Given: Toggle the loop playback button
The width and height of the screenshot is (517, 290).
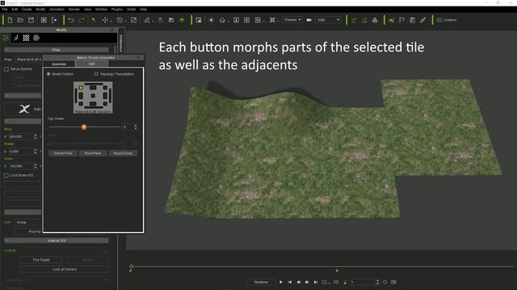Looking at the screenshot, I should [x=324, y=282].
